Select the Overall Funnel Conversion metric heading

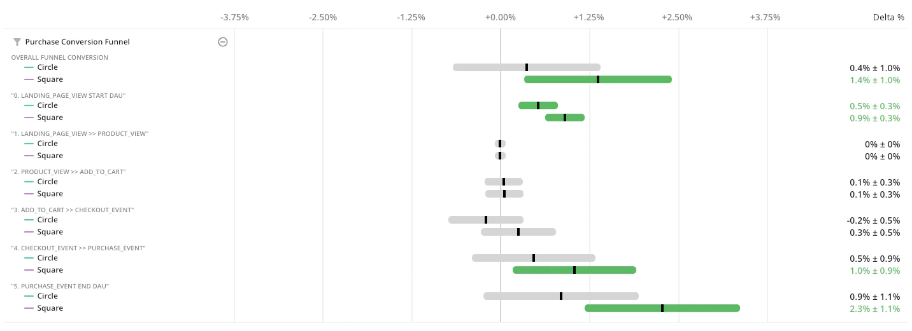point(60,57)
